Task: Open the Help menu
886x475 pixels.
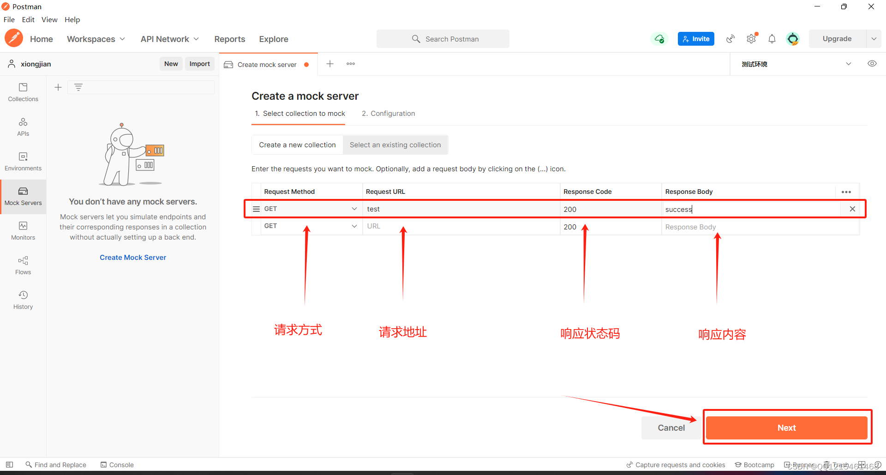Action: click(72, 19)
